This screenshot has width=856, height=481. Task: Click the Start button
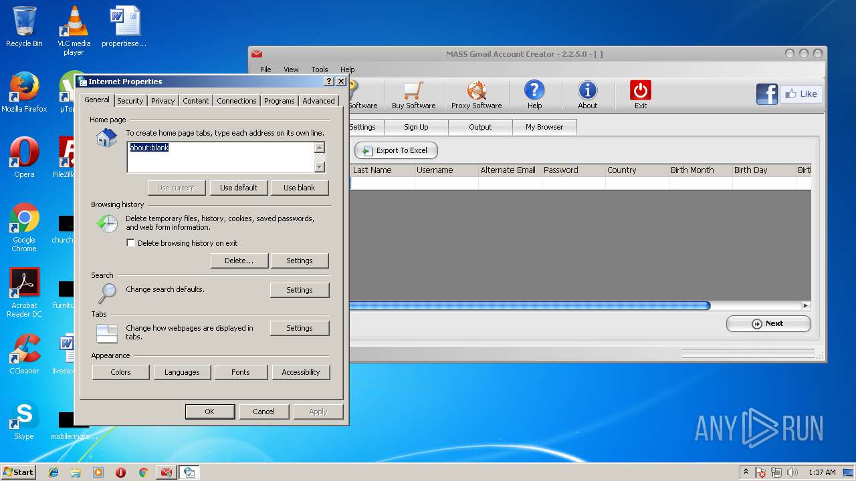[x=19, y=472]
